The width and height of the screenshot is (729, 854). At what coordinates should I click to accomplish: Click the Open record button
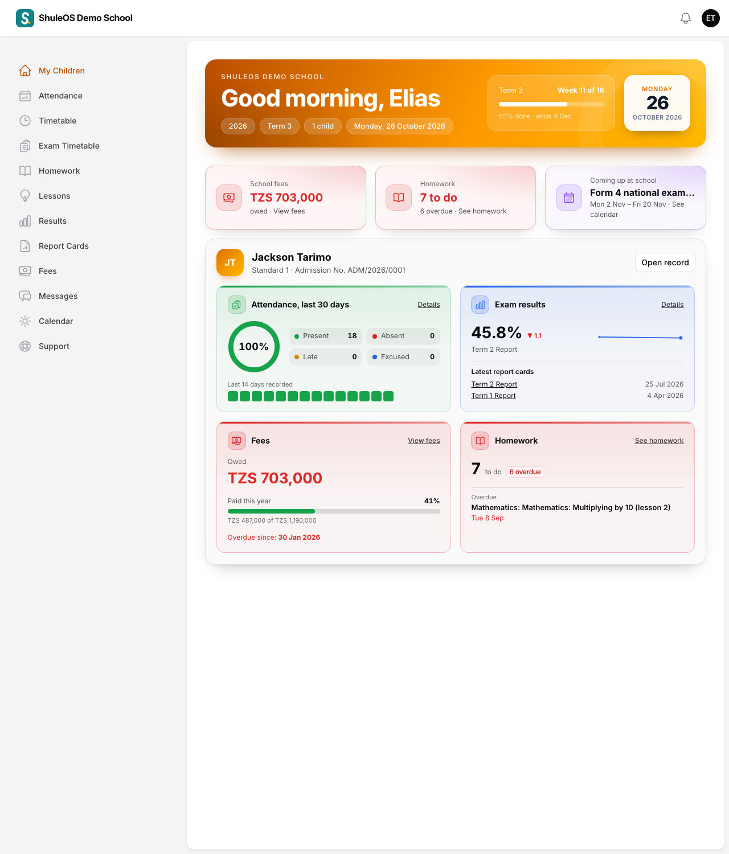(x=665, y=262)
